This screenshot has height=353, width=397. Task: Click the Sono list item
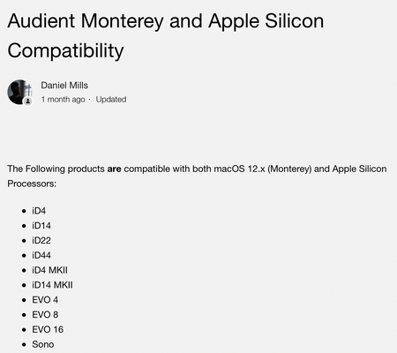(43, 344)
